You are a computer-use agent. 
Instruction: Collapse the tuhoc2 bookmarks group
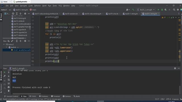pyautogui.click(x=4, y=44)
